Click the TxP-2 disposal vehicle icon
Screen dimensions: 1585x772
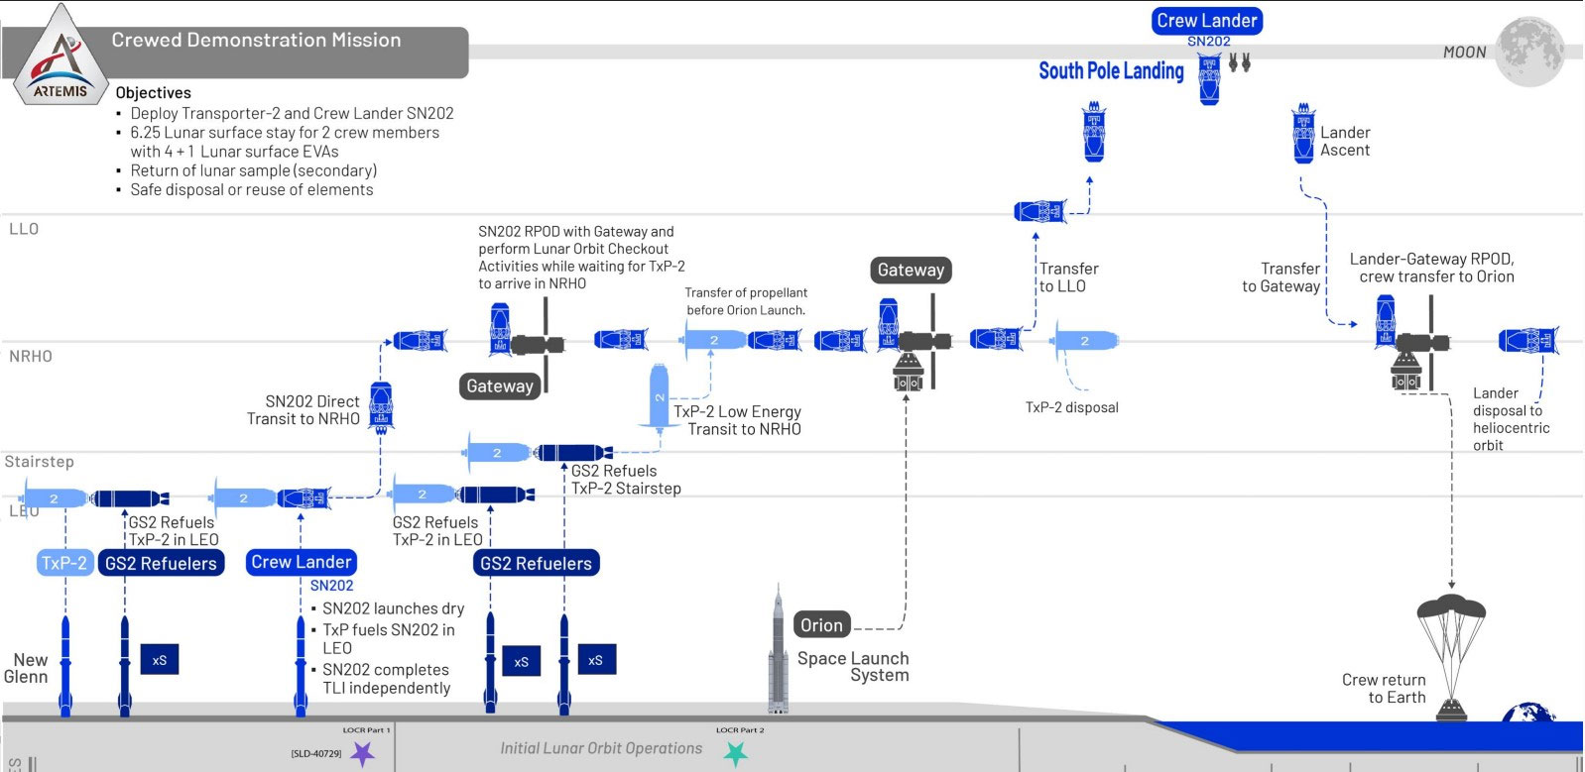(1085, 341)
